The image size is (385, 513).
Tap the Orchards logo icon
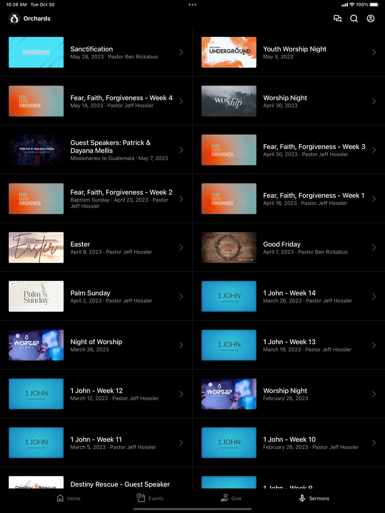(x=15, y=18)
